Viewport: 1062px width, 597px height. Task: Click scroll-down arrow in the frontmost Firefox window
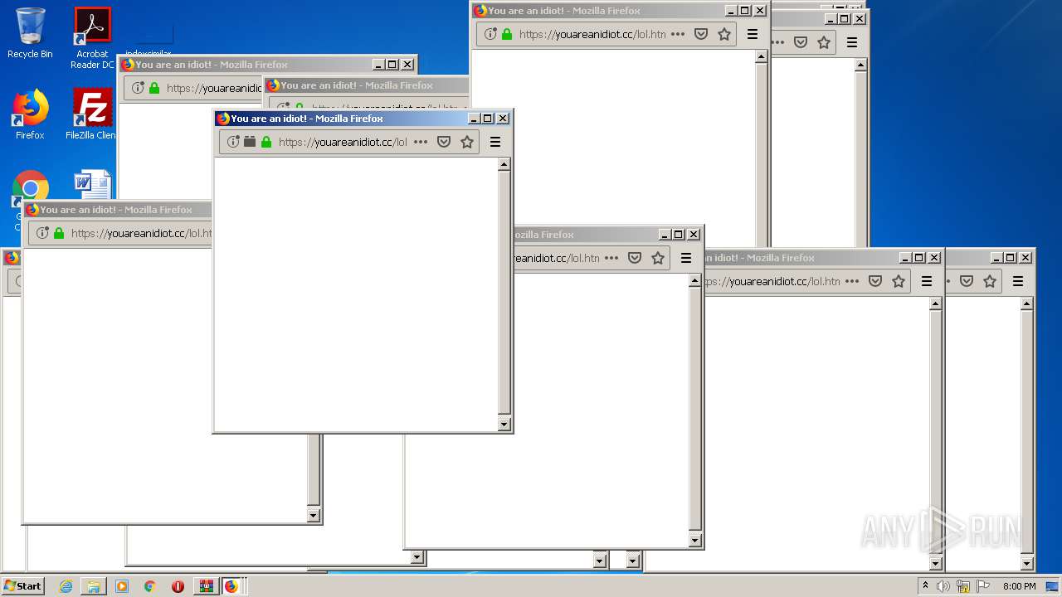pos(504,424)
